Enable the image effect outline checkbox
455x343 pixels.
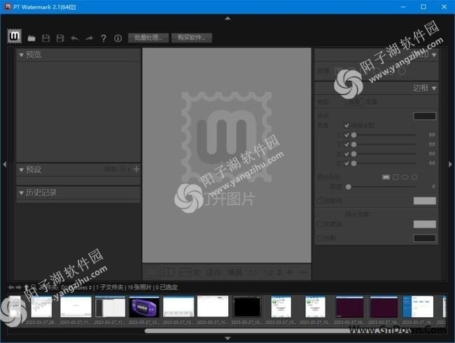319,224
